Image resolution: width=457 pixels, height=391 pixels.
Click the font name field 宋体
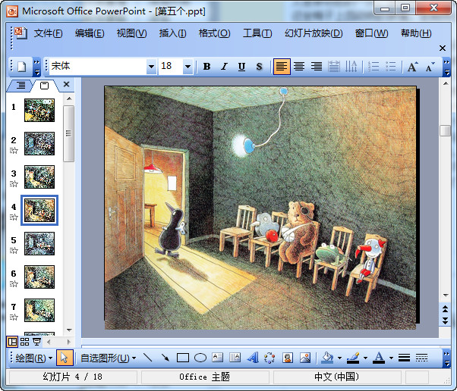tap(98, 67)
